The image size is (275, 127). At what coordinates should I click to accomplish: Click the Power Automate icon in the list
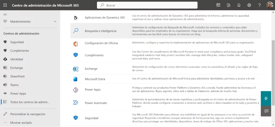click(75, 103)
